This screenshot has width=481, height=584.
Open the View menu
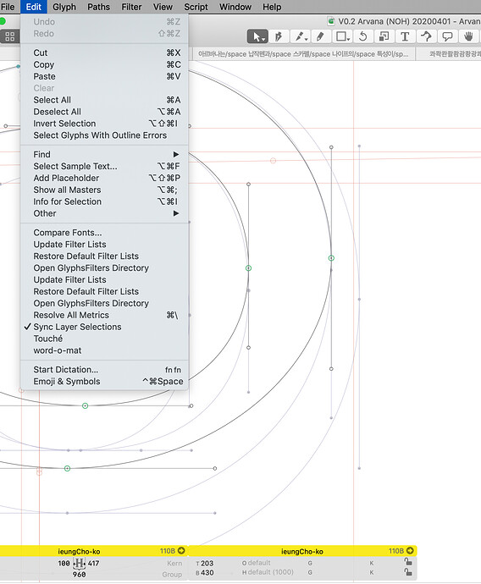point(163,7)
